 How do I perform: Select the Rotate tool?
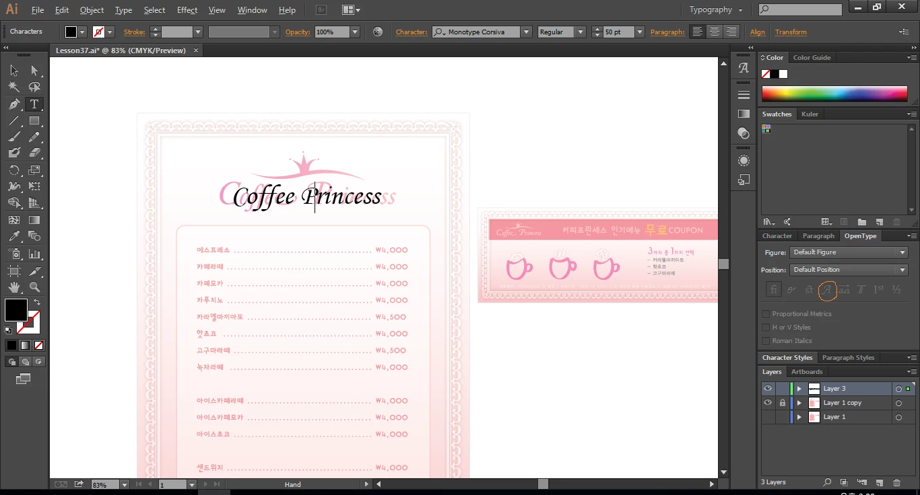14,170
